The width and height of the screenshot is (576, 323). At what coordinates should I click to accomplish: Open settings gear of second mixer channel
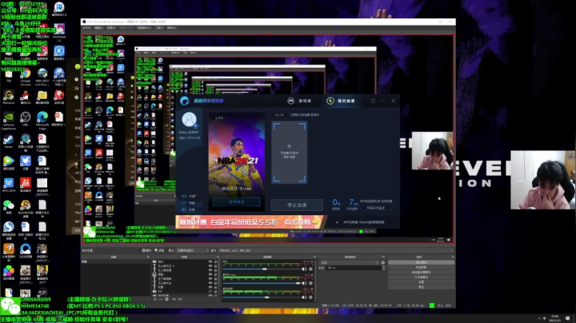(x=310, y=283)
